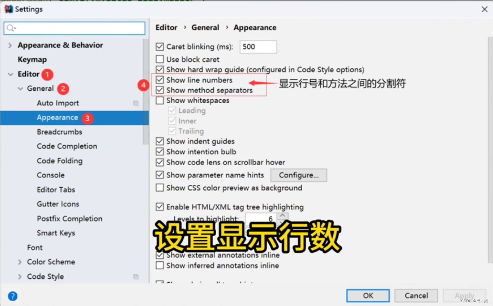Click the help question mark icon

[x=13, y=296]
